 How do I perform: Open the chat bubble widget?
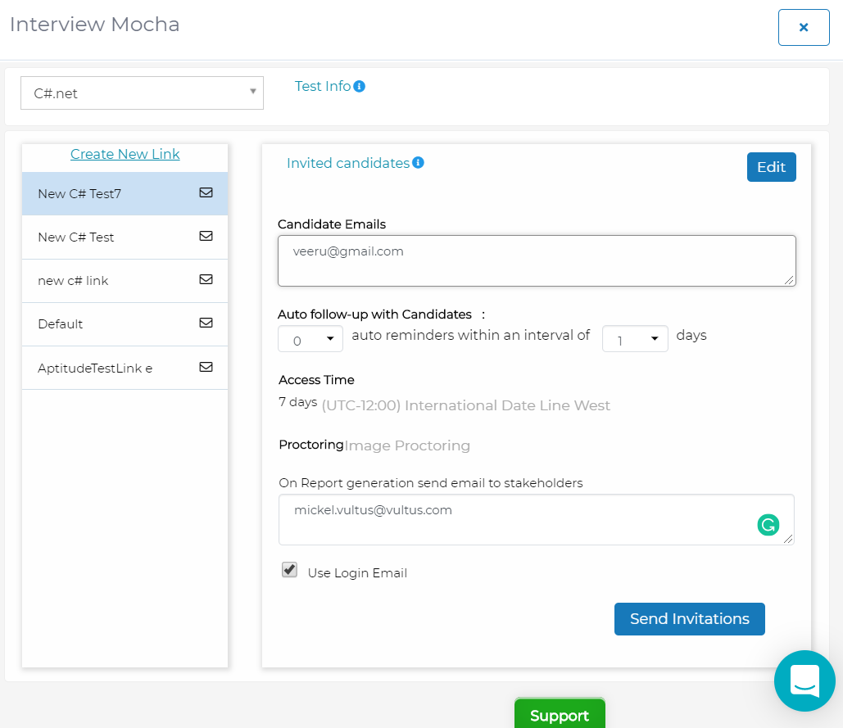coord(804,681)
